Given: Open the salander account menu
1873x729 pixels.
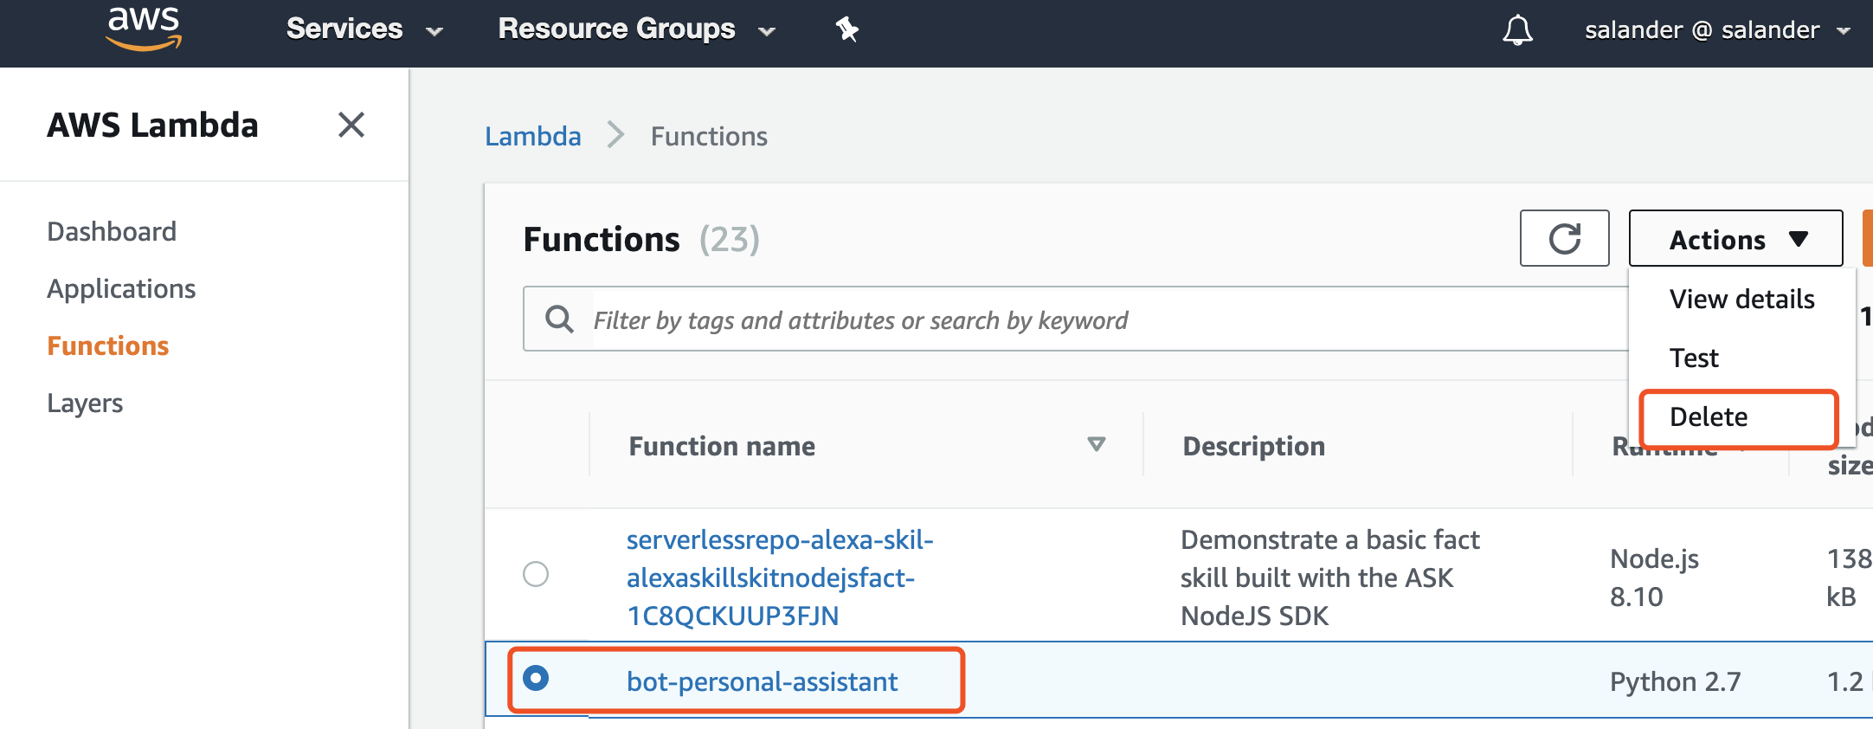Looking at the screenshot, I should pyautogui.click(x=1717, y=30).
